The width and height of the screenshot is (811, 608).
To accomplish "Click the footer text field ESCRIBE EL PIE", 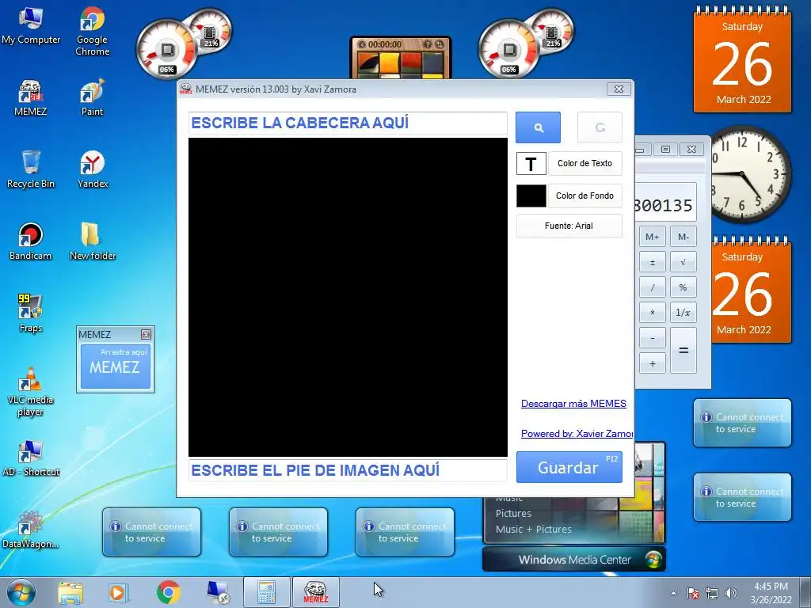I will coord(348,470).
